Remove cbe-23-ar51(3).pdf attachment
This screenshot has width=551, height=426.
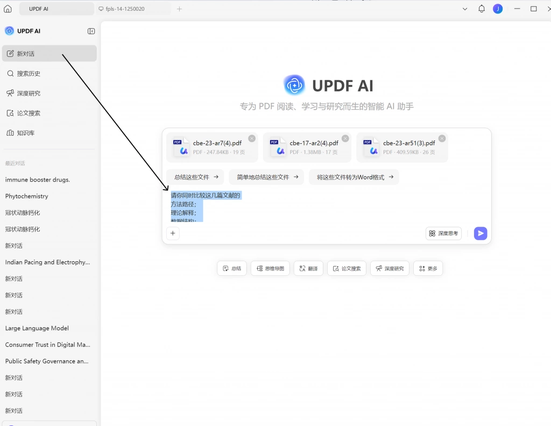[x=442, y=138]
